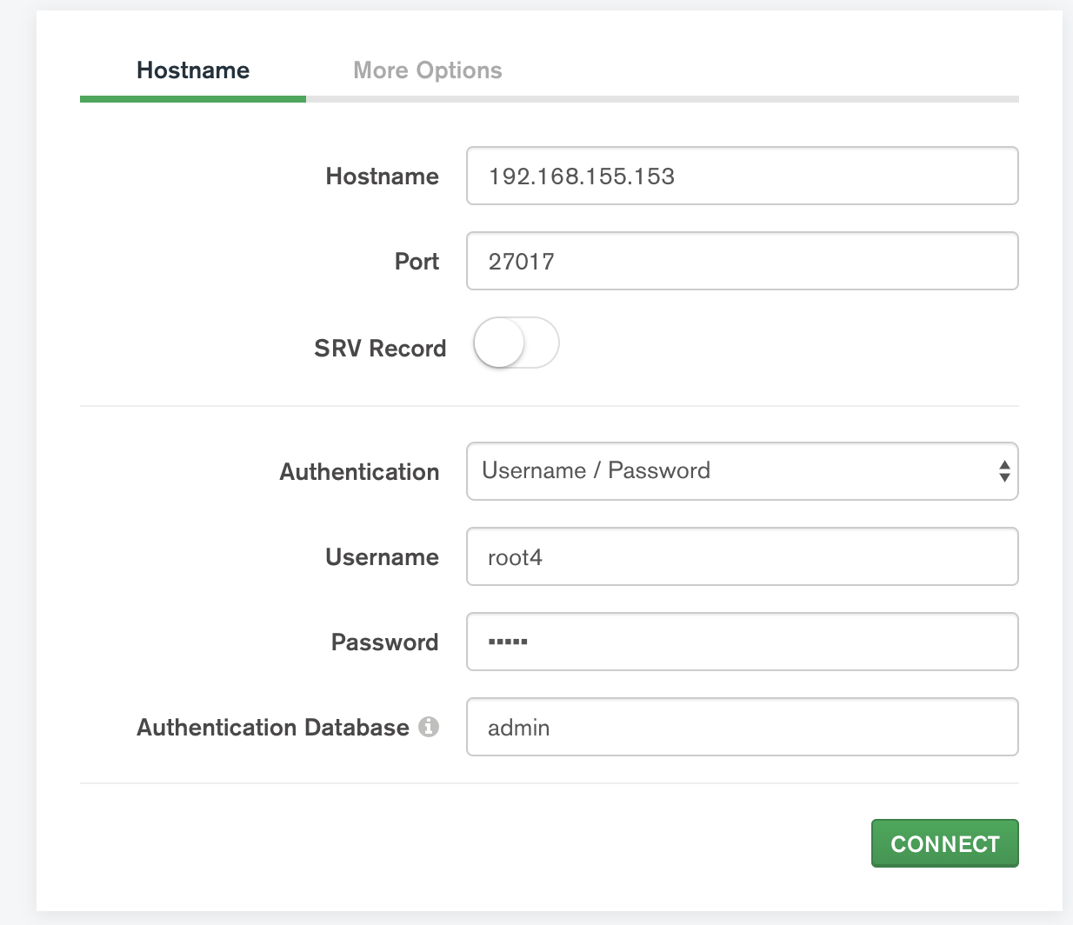Screen dimensions: 1073x925
Task: Click the up-down arrows on Authentication selector
Action: tap(1004, 471)
